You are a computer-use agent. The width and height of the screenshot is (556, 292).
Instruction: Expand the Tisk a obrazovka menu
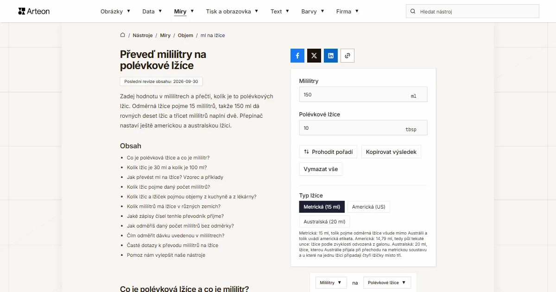(232, 12)
